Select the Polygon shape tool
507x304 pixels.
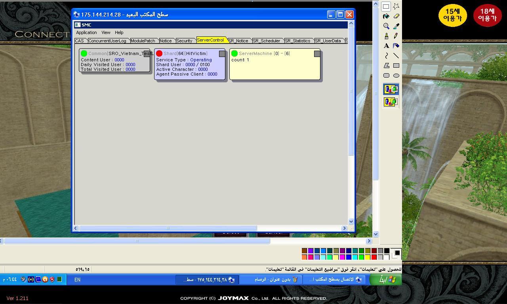click(x=386, y=66)
